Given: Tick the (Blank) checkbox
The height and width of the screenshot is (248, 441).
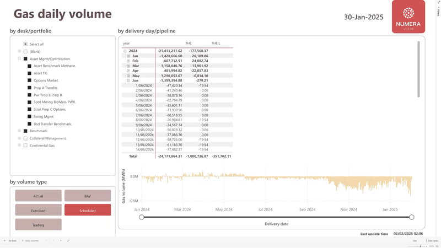Looking at the screenshot, I should coord(25,51).
